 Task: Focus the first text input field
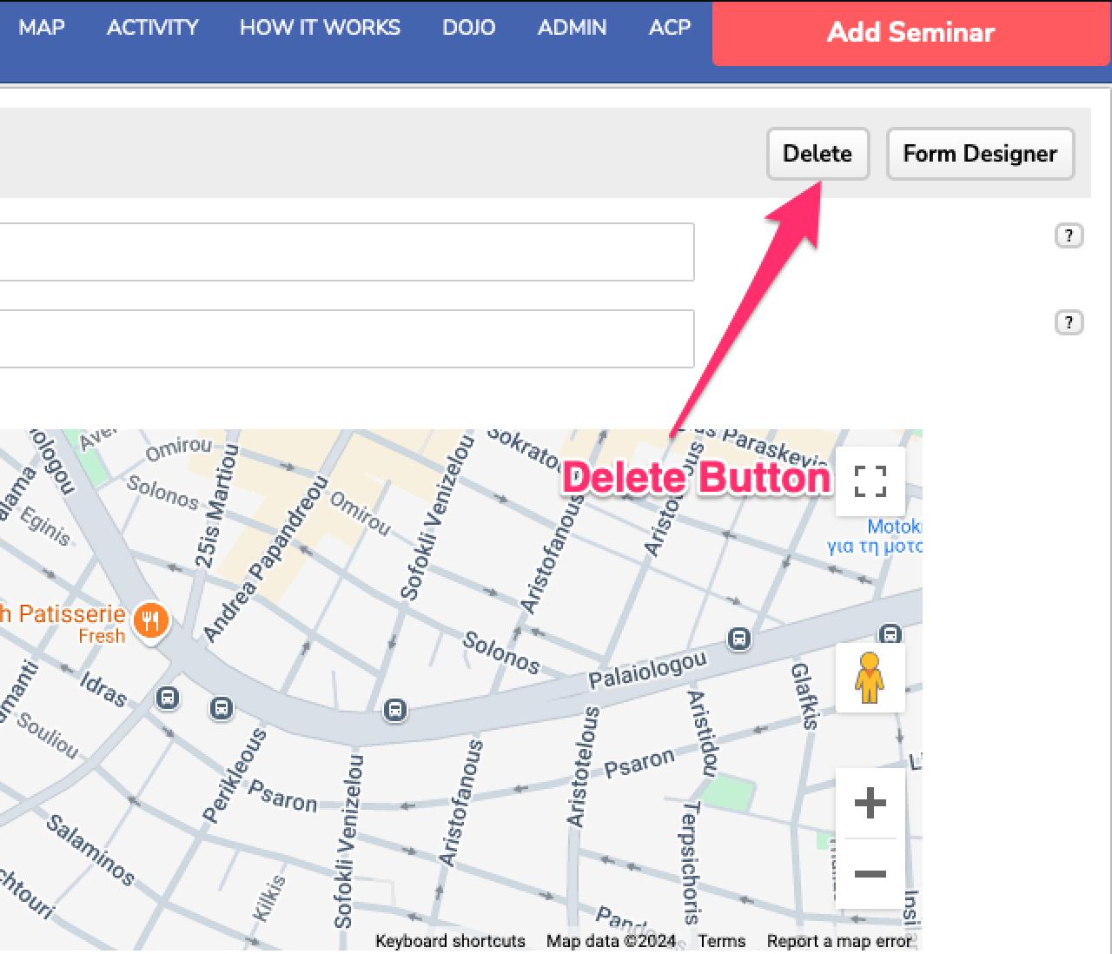coord(347,252)
